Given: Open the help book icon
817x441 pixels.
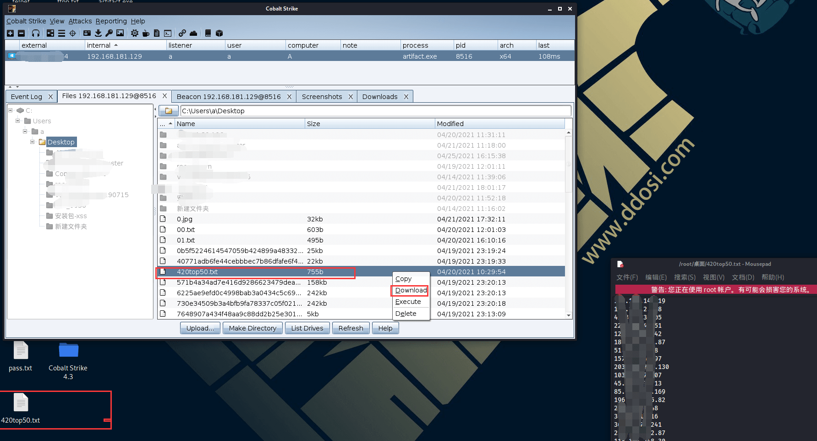Looking at the screenshot, I should point(208,33).
